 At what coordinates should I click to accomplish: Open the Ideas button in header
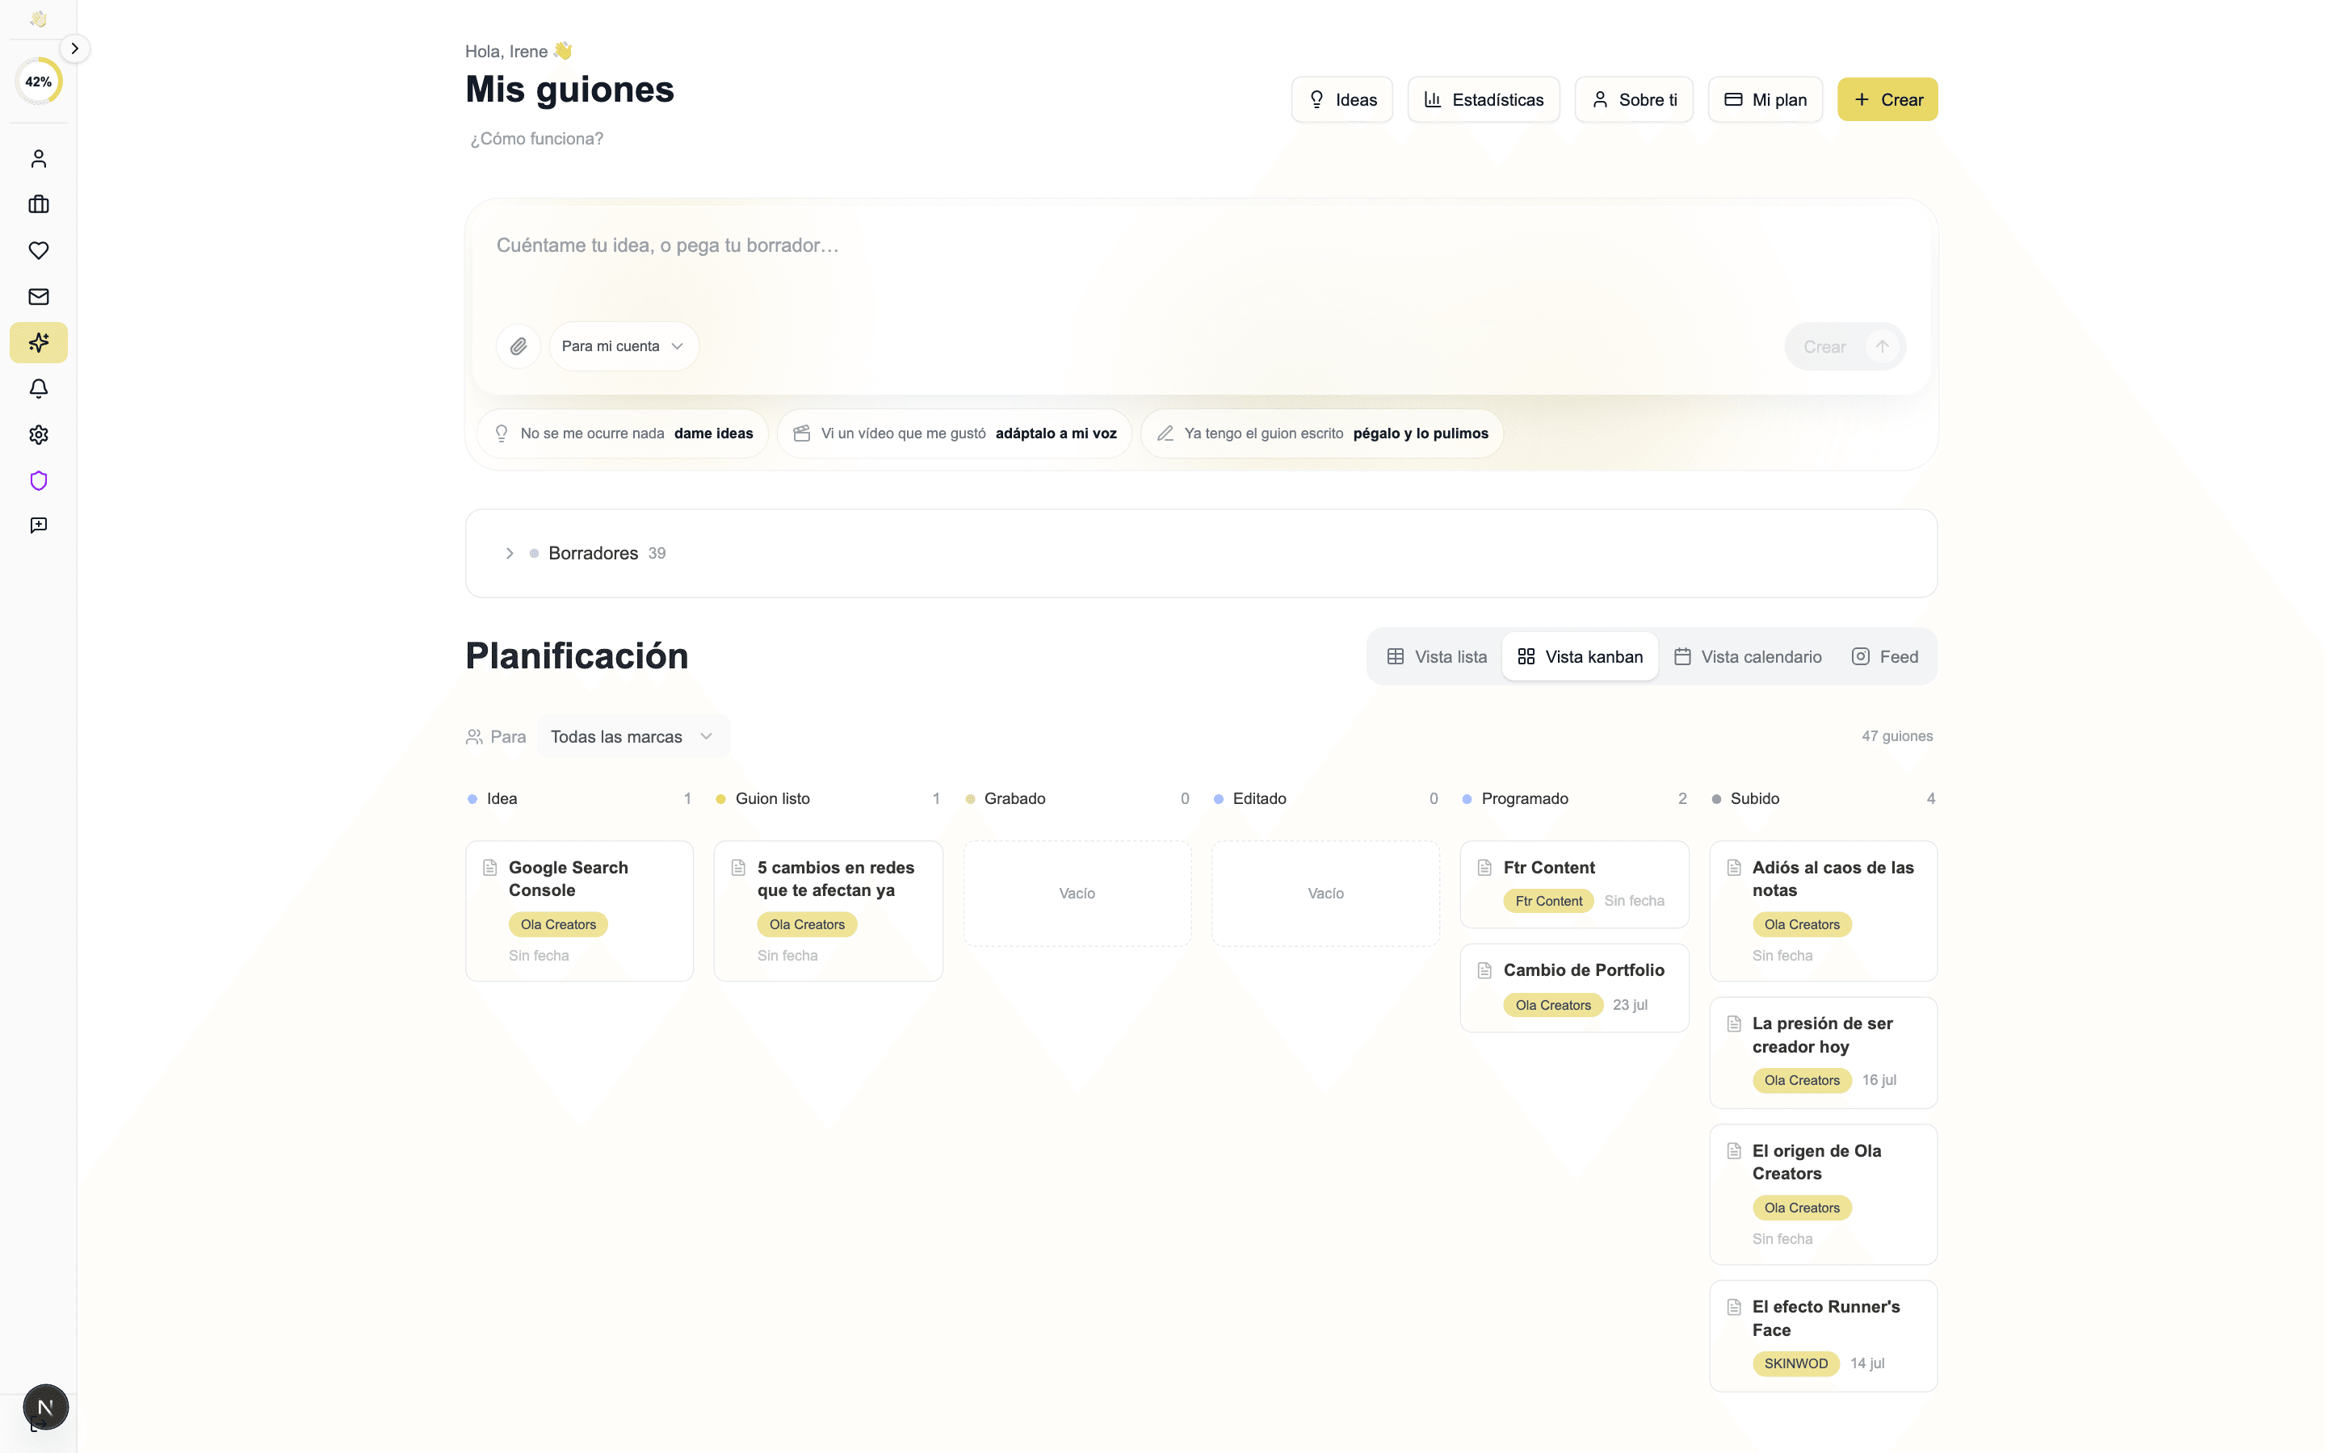tap(1341, 100)
